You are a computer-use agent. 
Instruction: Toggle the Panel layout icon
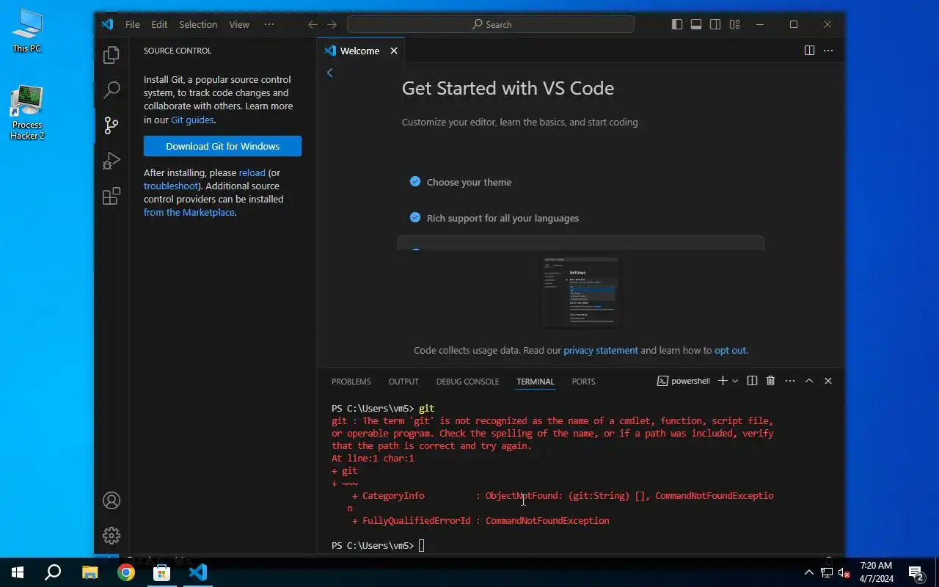696,24
